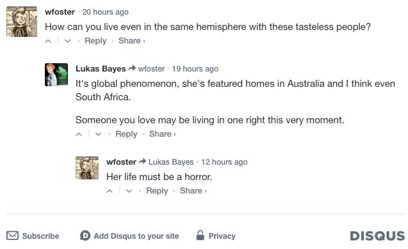Downvote Lukas Bayes' comment
This screenshot has width=408, height=249.
(x=98, y=134)
